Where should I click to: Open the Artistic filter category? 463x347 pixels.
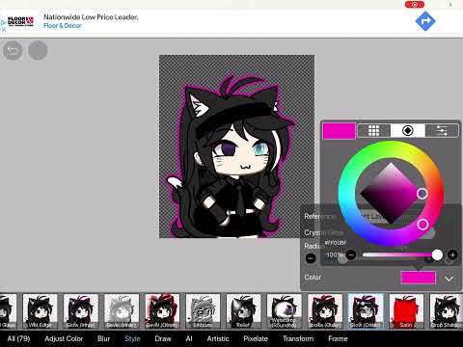coord(218,338)
